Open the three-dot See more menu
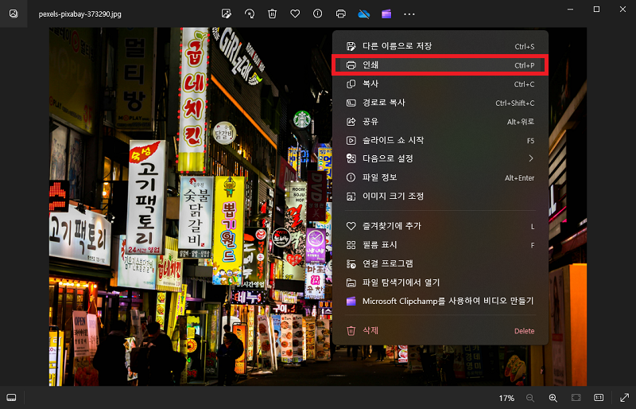The height and width of the screenshot is (409, 636). pyautogui.click(x=409, y=14)
